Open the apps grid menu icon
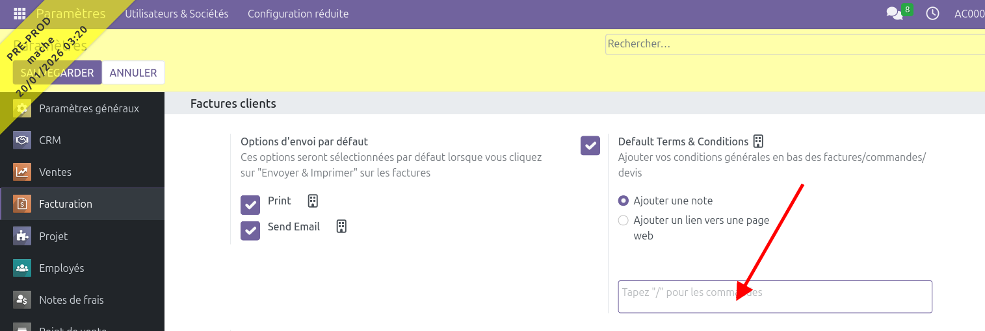Image resolution: width=985 pixels, height=331 pixels. point(20,14)
